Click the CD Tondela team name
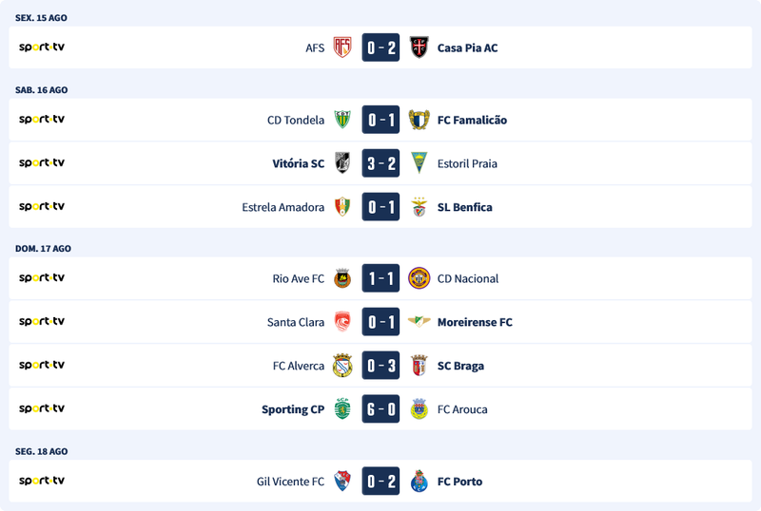The height and width of the screenshot is (511, 761). pos(296,120)
